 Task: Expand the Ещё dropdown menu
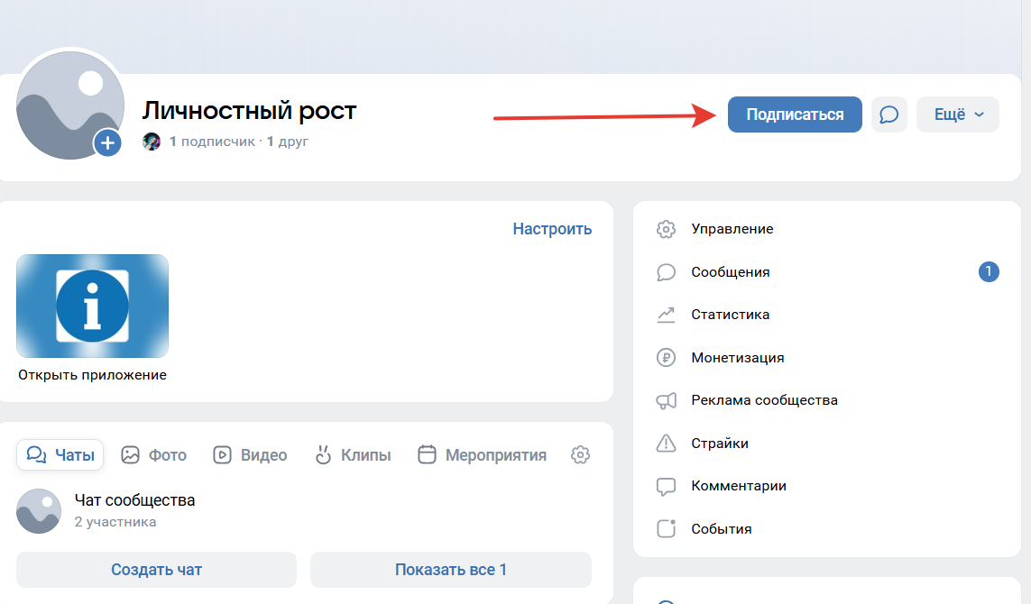point(957,114)
